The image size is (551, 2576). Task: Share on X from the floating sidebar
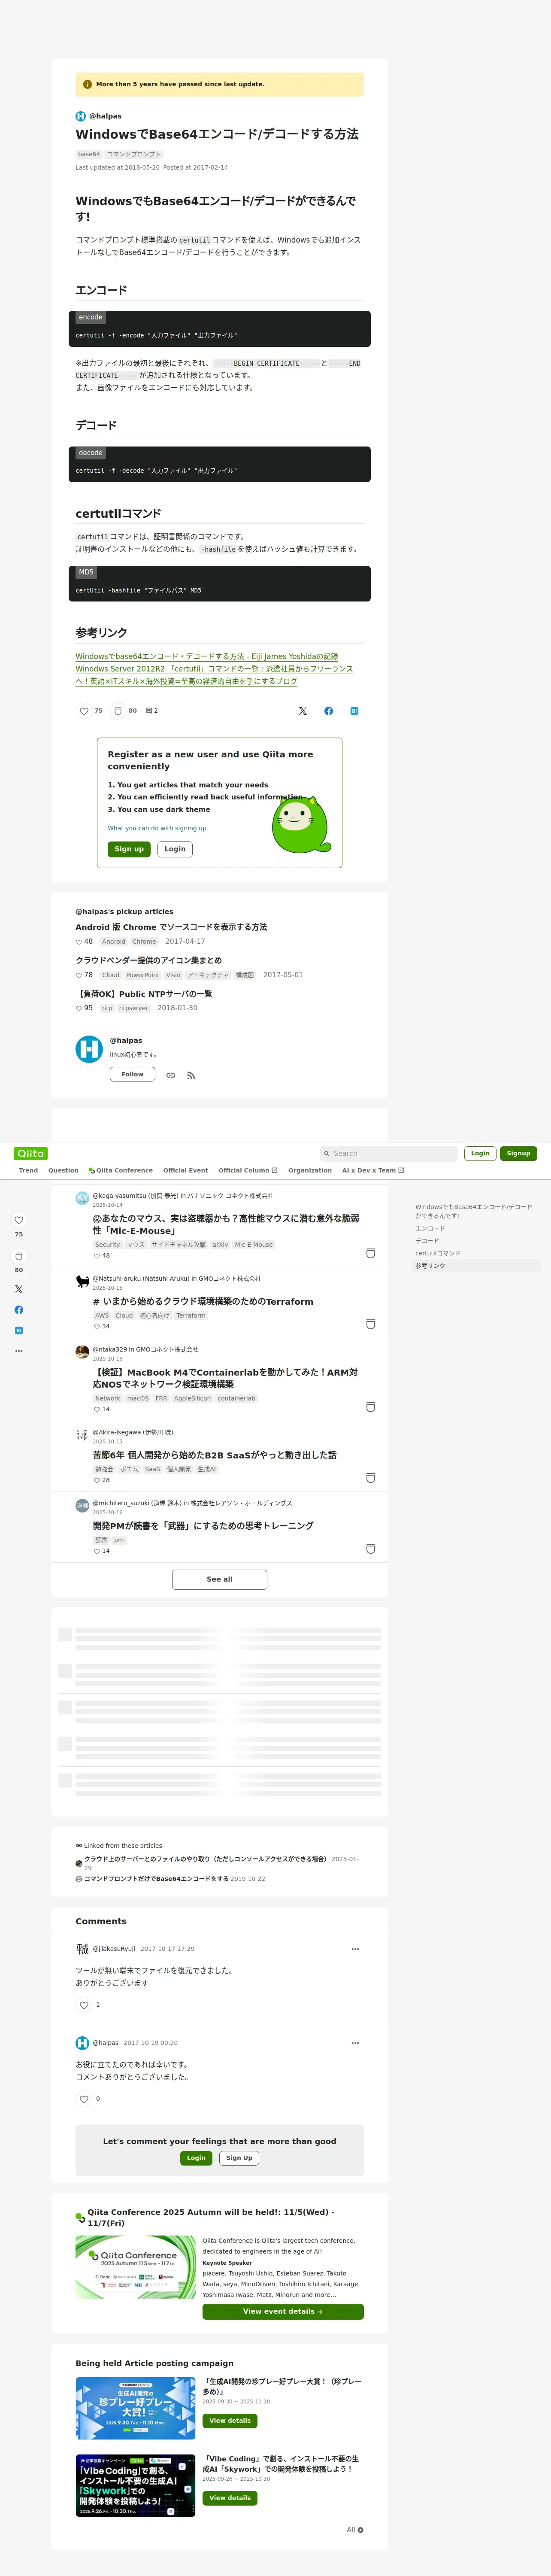coord(19,1289)
